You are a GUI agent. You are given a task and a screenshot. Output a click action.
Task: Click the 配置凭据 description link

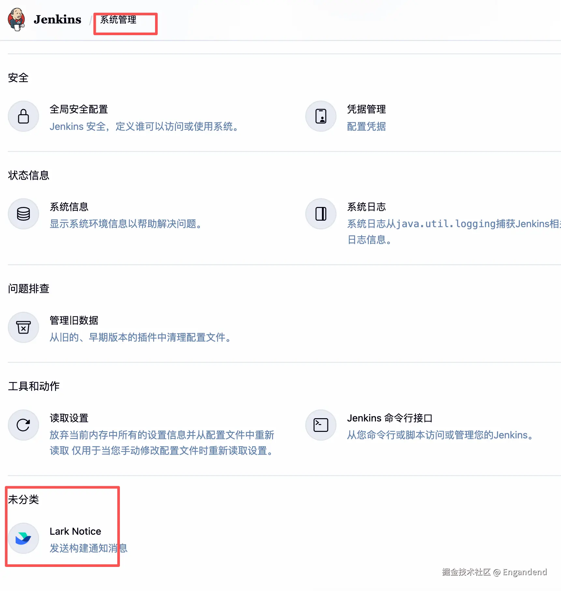(367, 126)
